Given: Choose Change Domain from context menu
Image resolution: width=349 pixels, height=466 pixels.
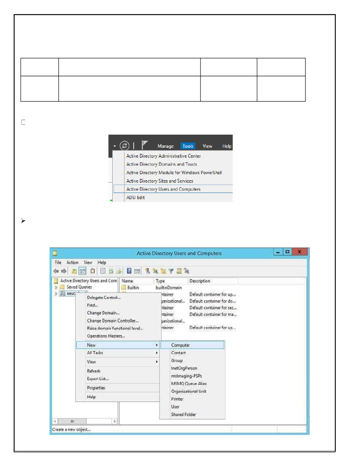Looking at the screenshot, I should tap(103, 313).
